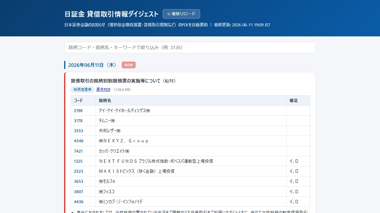The height and width of the screenshot is (213, 380).
Task: Select stock code 7421
Action: pyautogui.click(x=78, y=151)
